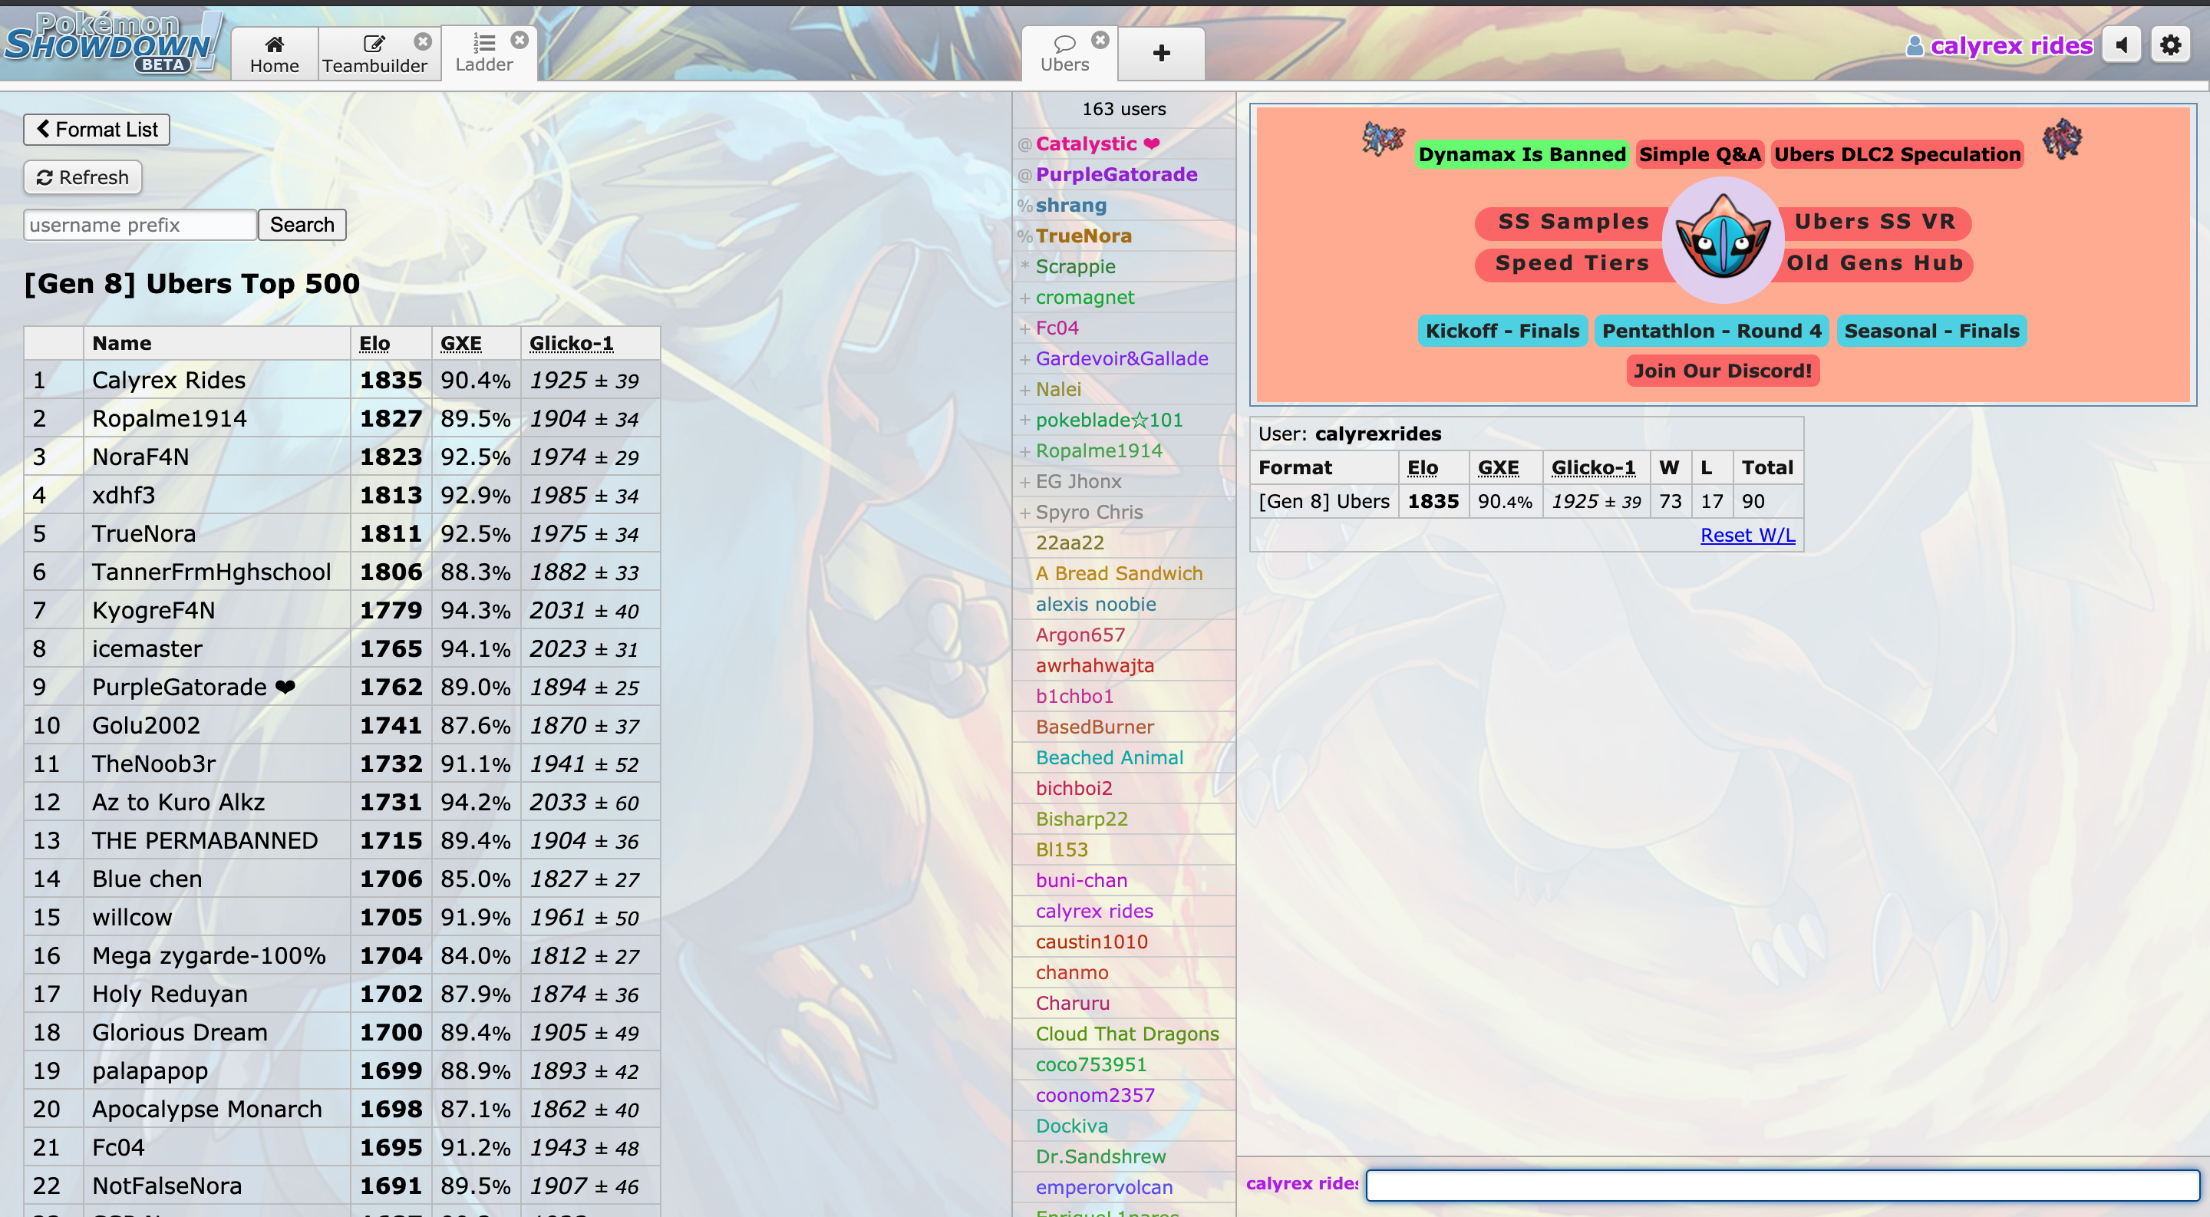Screen dimensions: 2210x1217
Task: Click the add new tab plus icon
Action: point(1159,54)
